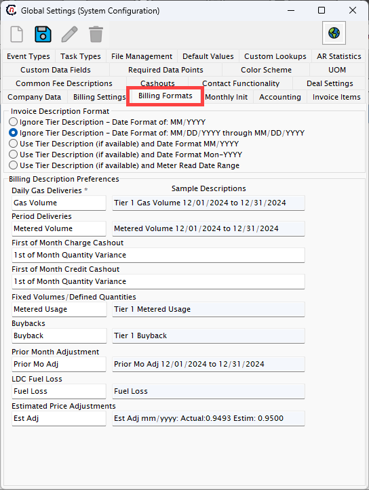Click the trash can delete icon
369x490 pixels.
coord(96,34)
